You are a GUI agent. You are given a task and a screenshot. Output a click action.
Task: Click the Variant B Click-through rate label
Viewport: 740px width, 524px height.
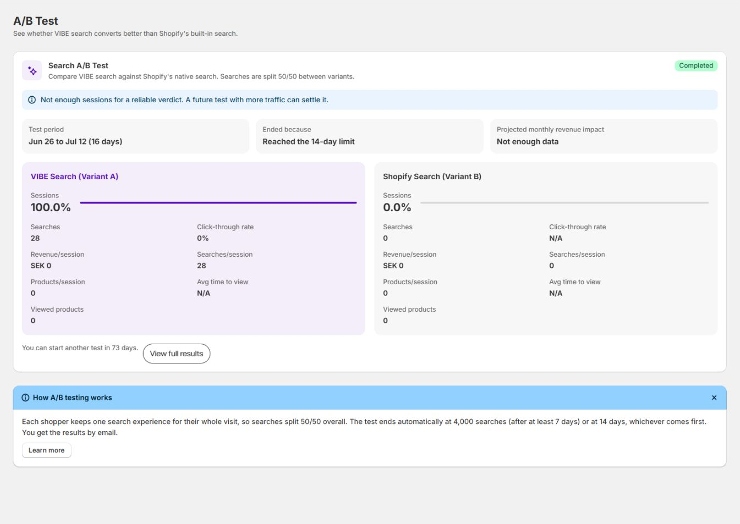(577, 227)
